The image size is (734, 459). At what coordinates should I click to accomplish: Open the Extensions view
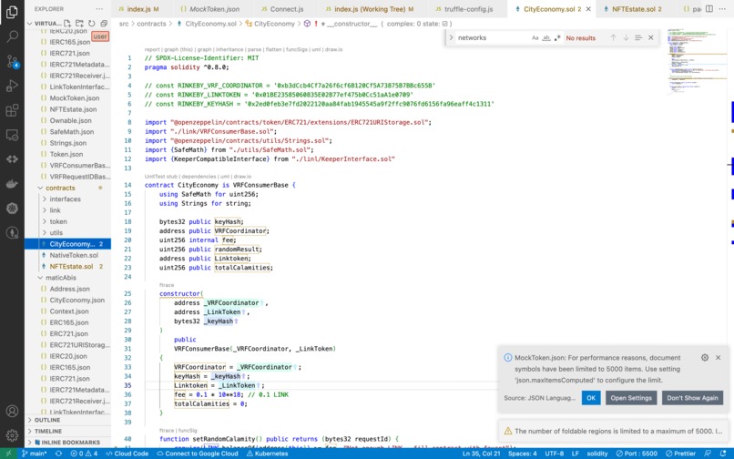(x=12, y=110)
